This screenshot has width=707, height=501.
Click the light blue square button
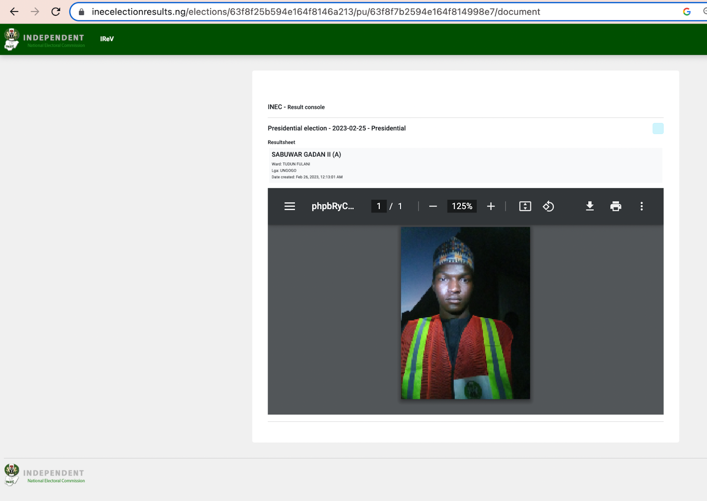[x=658, y=128]
